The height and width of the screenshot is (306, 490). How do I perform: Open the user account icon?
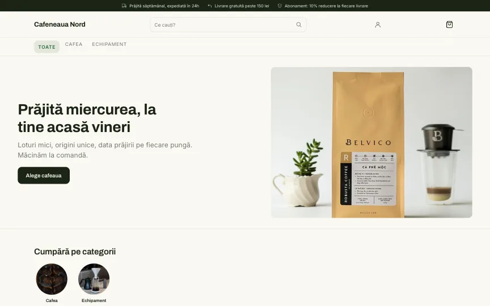[x=378, y=25]
